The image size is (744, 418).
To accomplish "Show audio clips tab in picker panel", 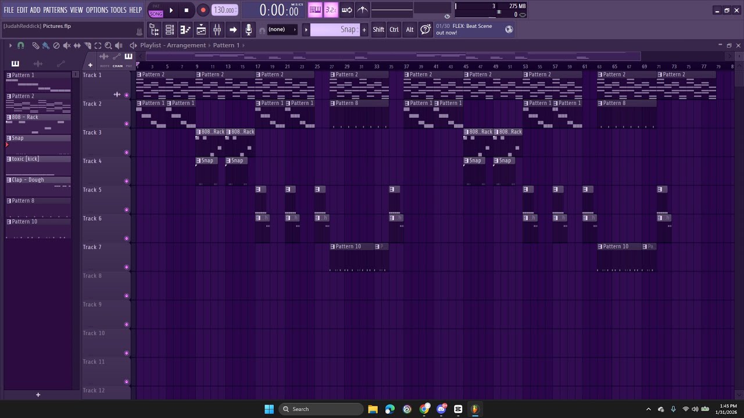I will click(x=38, y=64).
